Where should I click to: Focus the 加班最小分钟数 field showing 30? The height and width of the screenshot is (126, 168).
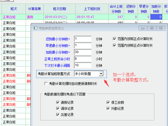point(83,52)
